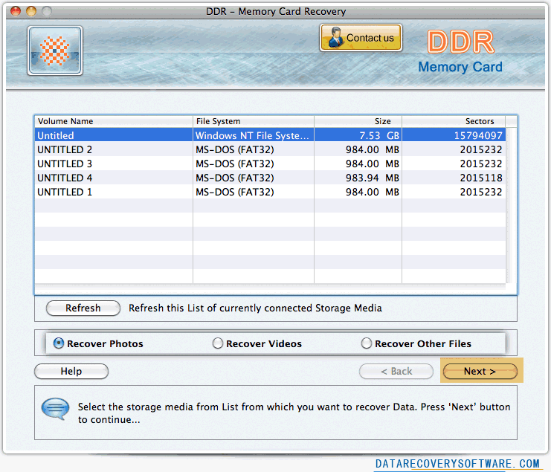Screen dimensions: 551x472
Task: Close the window with red button
Action: coord(16,11)
